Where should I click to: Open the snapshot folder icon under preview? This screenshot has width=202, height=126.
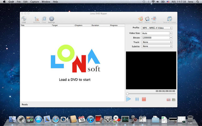[x=174, y=100]
